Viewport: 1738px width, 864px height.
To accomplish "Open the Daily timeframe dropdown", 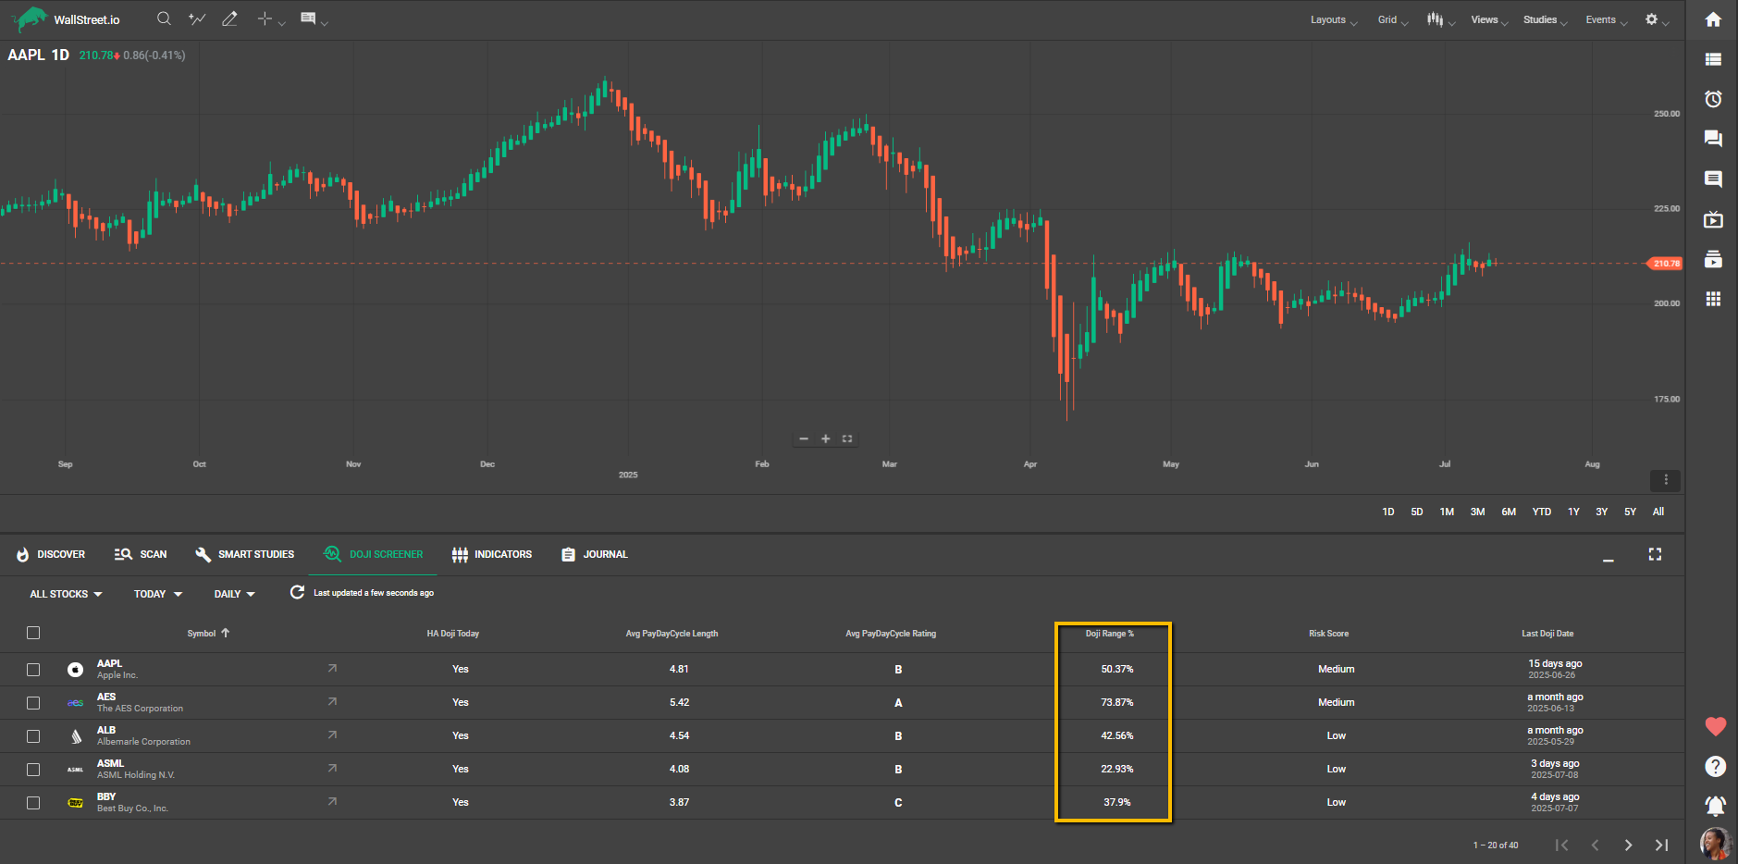I will [x=234, y=594].
